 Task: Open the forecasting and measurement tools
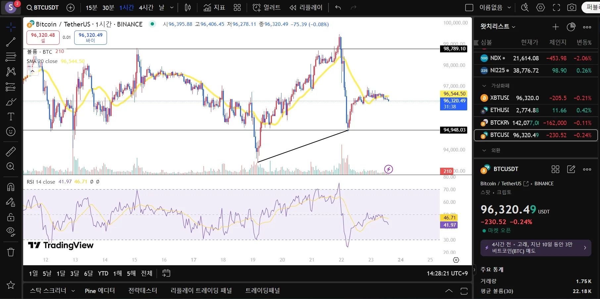click(11, 87)
